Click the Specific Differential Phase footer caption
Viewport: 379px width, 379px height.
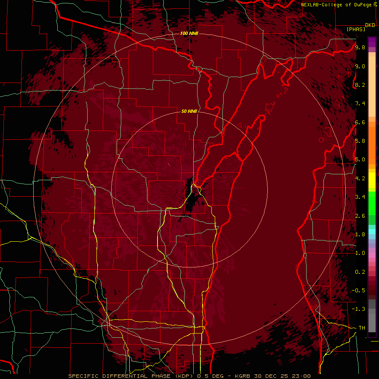click(x=189, y=376)
